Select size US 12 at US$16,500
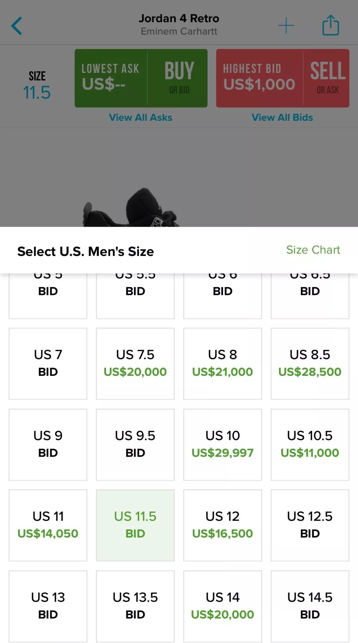 point(222,525)
